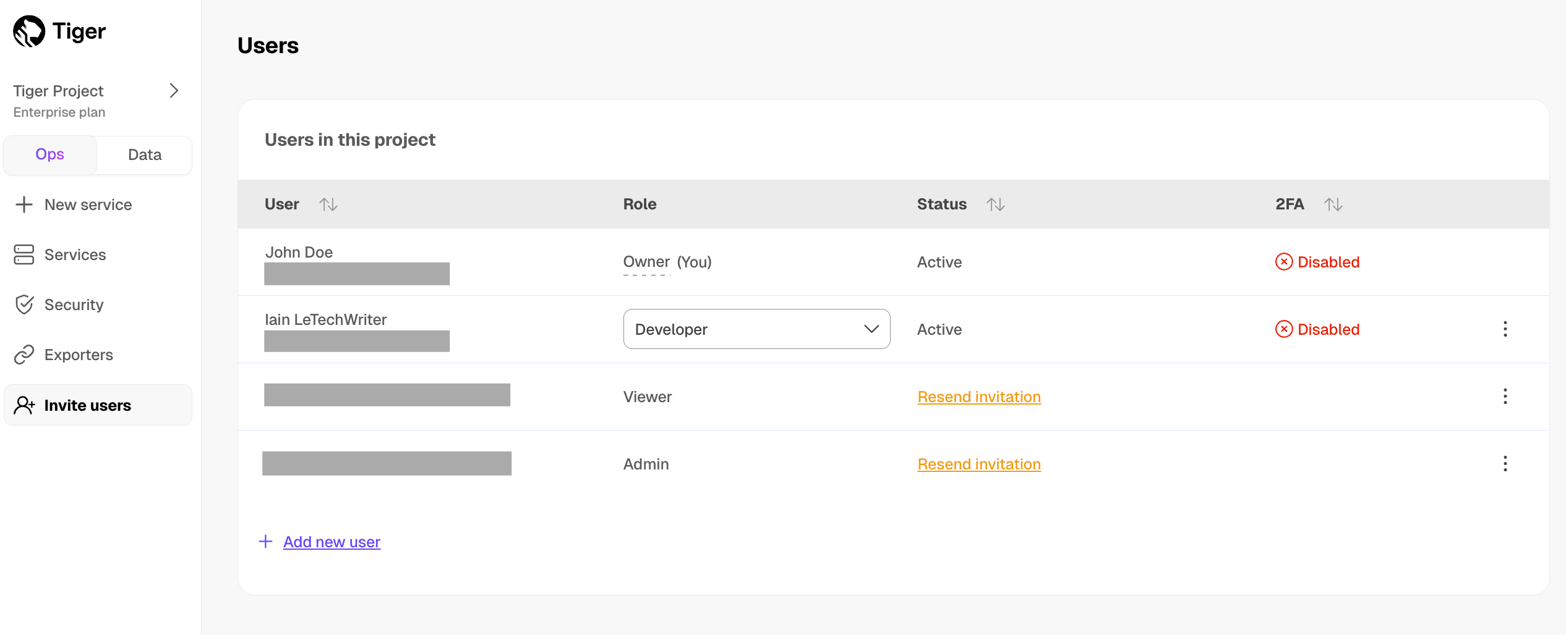Resend invitation to the Viewer user
Image resolution: width=1566 pixels, height=635 pixels.
click(x=978, y=397)
